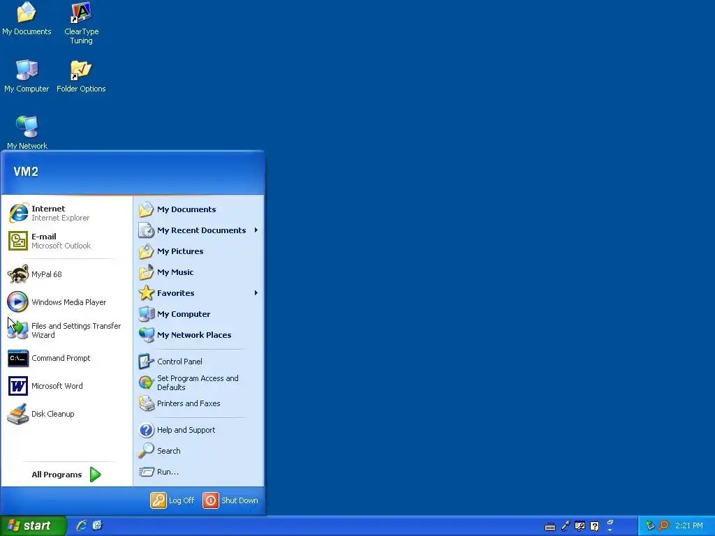Open Internet Explorer from Start menu

click(x=66, y=213)
